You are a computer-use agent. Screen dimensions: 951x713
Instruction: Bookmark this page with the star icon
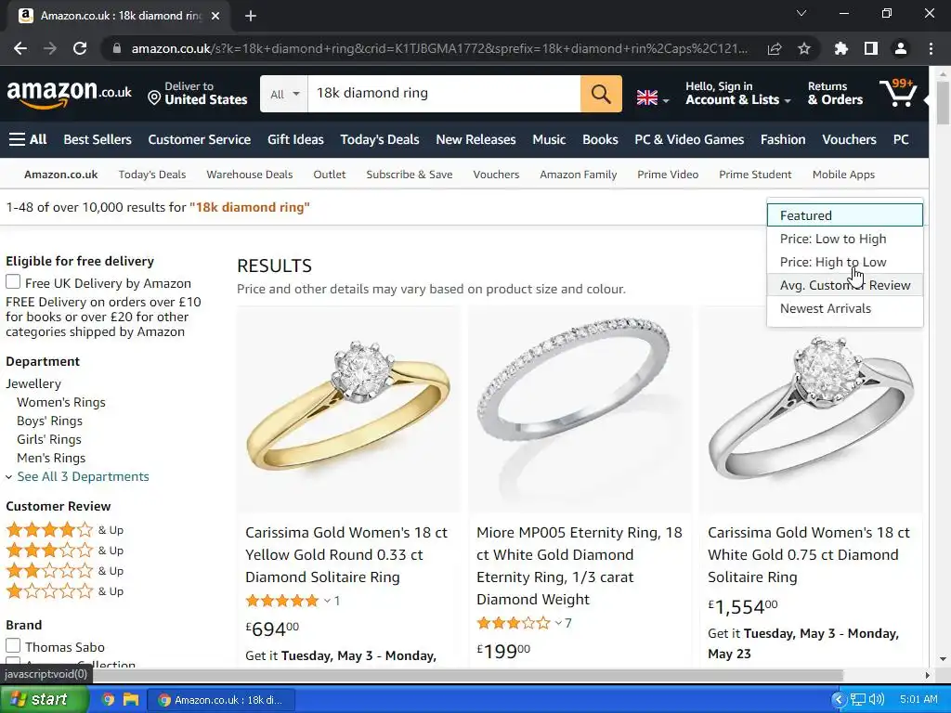point(803,48)
